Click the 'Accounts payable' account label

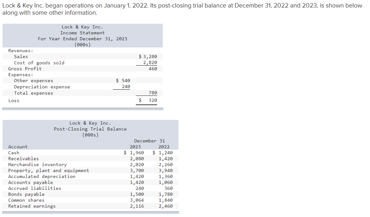(30, 182)
